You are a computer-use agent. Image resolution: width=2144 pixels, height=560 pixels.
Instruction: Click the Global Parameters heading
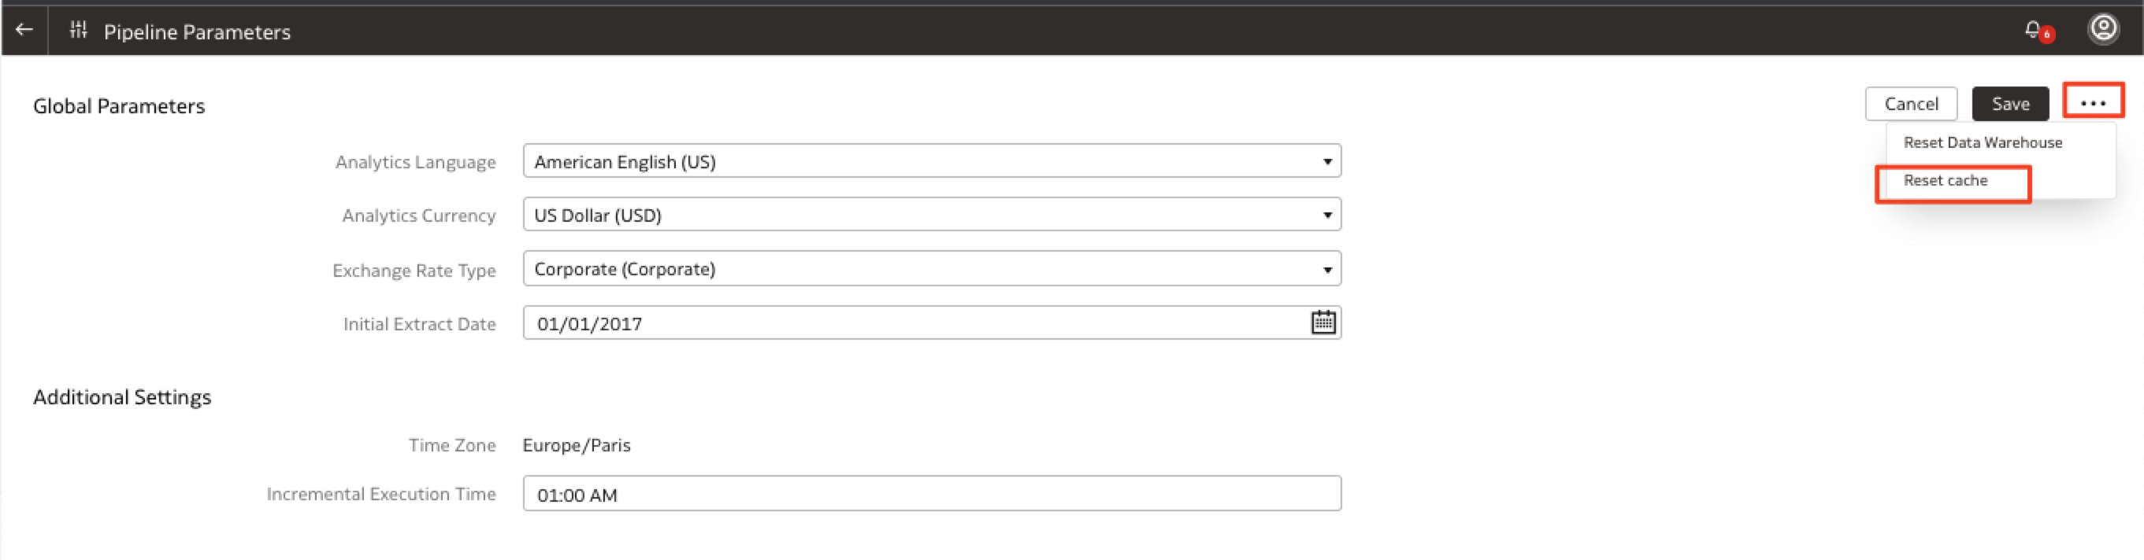pyautogui.click(x=119, y=106)
